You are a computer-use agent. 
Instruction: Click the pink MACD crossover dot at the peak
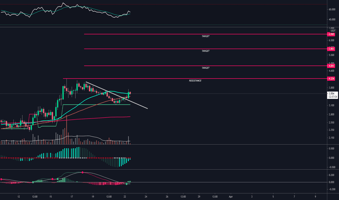(x=82, y=172)
